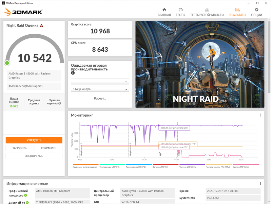The image size is (271, 204).
Task: Select the РЕЗУЛЬТАТЫ tab
Action: coord(237,12)
